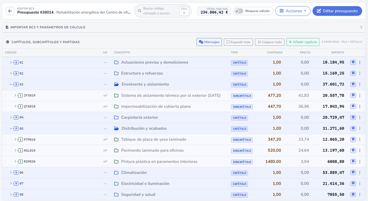Open info for Seguridad y salud

(x=353, y=194)
